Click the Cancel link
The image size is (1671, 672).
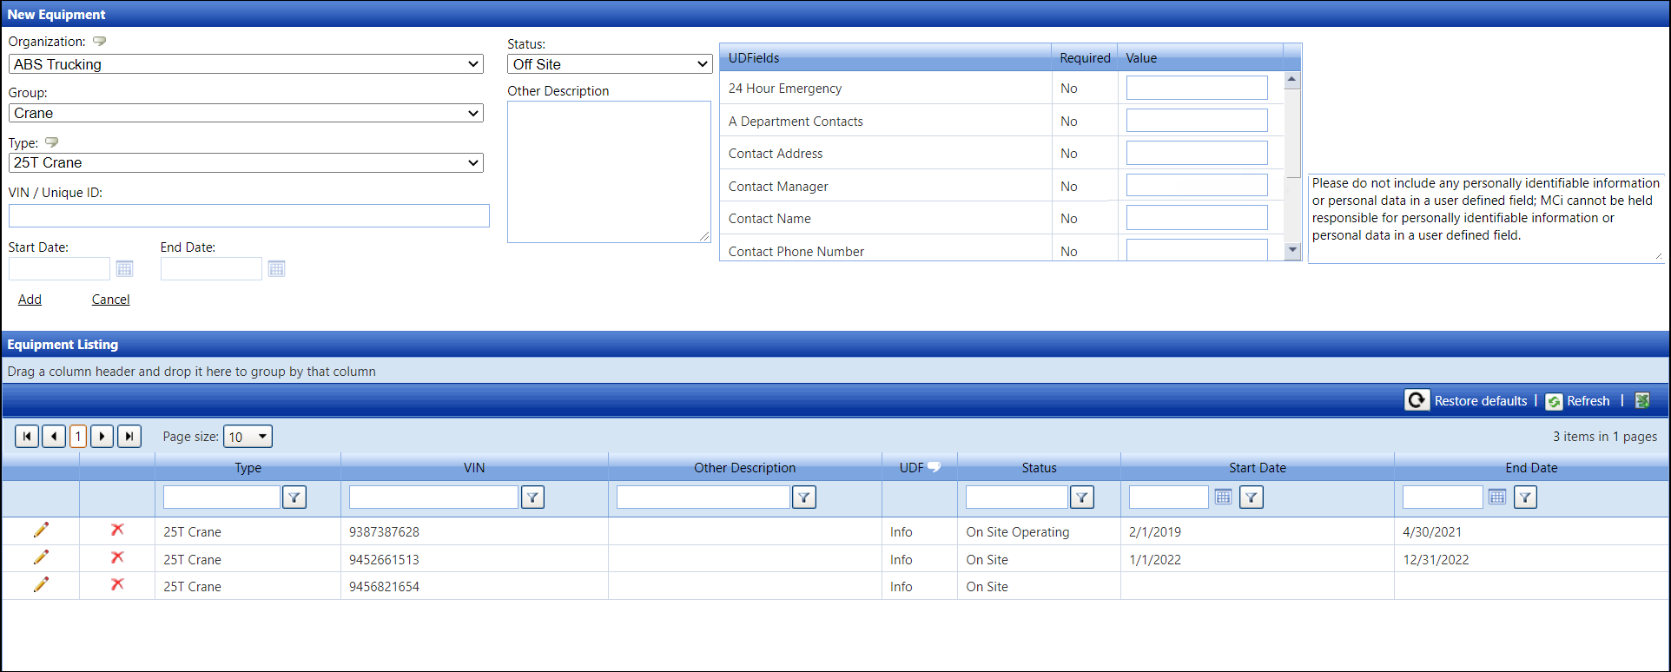coord(110,300)
